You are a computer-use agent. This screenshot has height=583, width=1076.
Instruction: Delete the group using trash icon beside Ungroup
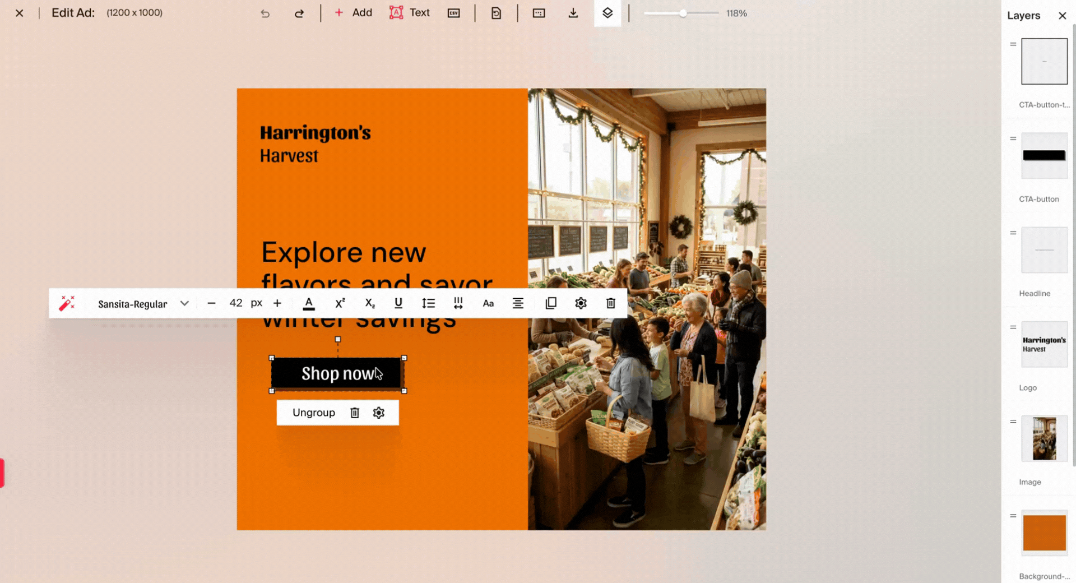click(355, 413)
